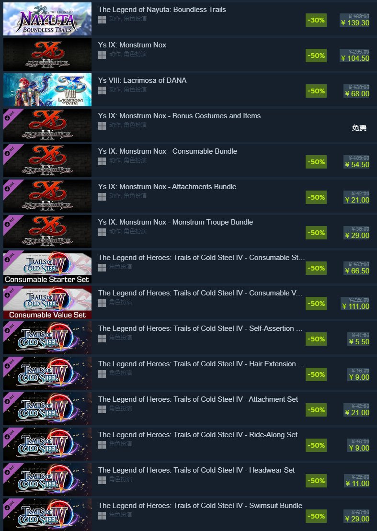Click DLC badge on Bonus Costumes and Items thumbnail
Viewport: 377px width, 531px height.
pos(10,116)
